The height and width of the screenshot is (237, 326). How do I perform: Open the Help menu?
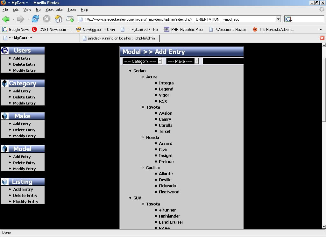84,10
